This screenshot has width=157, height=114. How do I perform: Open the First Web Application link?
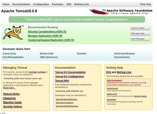click(13, 57)
